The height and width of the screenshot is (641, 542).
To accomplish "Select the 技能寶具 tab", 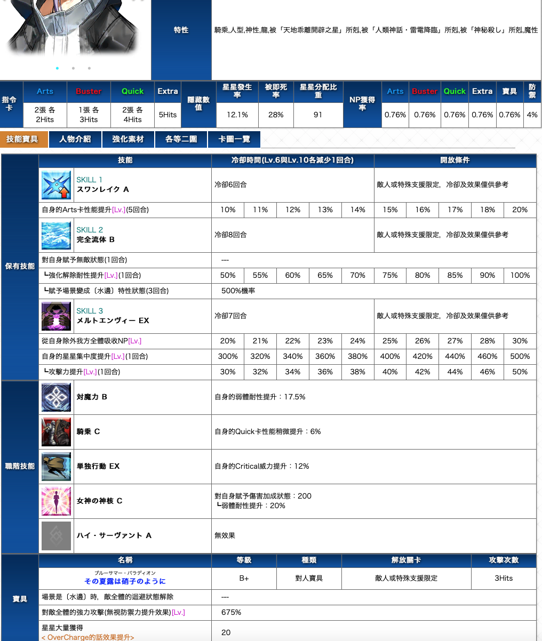I will 22,139.
